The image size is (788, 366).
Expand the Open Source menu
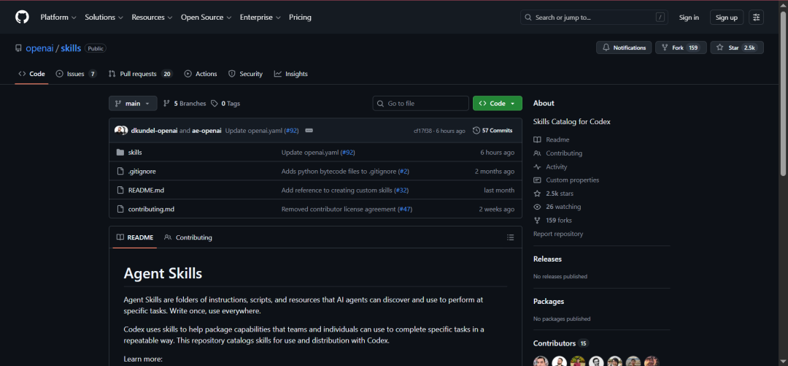[x=206, y=17]
